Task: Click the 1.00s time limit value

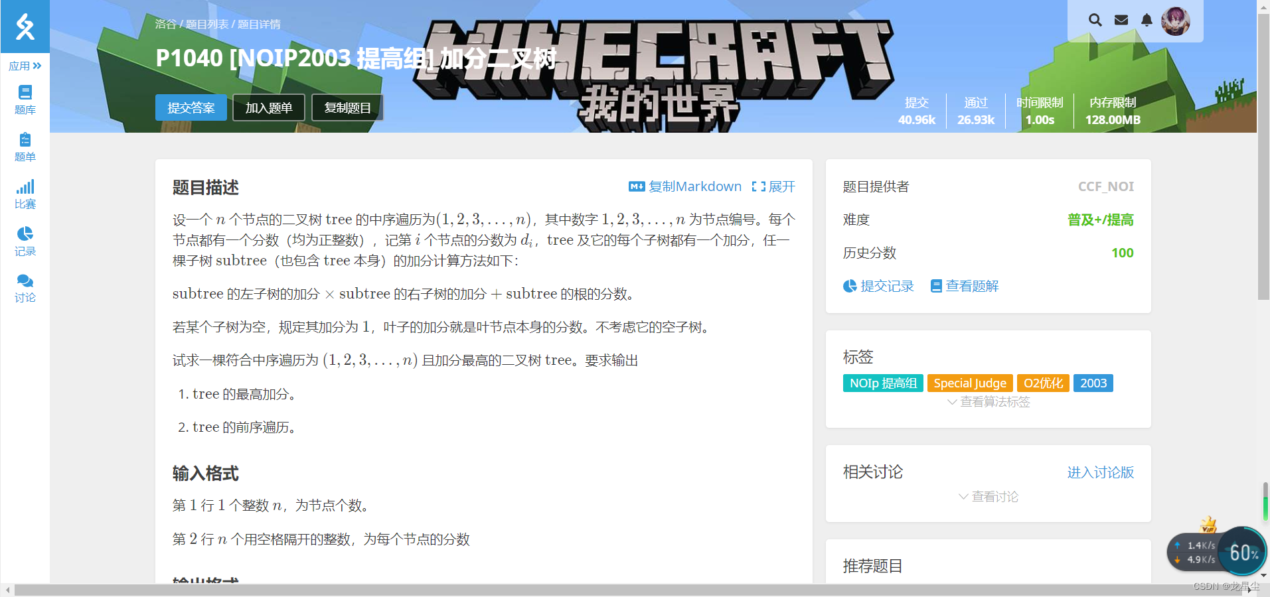Action: [x=1040, y=120]
